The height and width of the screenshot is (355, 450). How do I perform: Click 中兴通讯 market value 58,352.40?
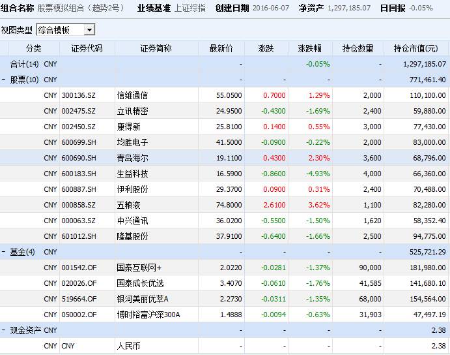tap(430, 221)
